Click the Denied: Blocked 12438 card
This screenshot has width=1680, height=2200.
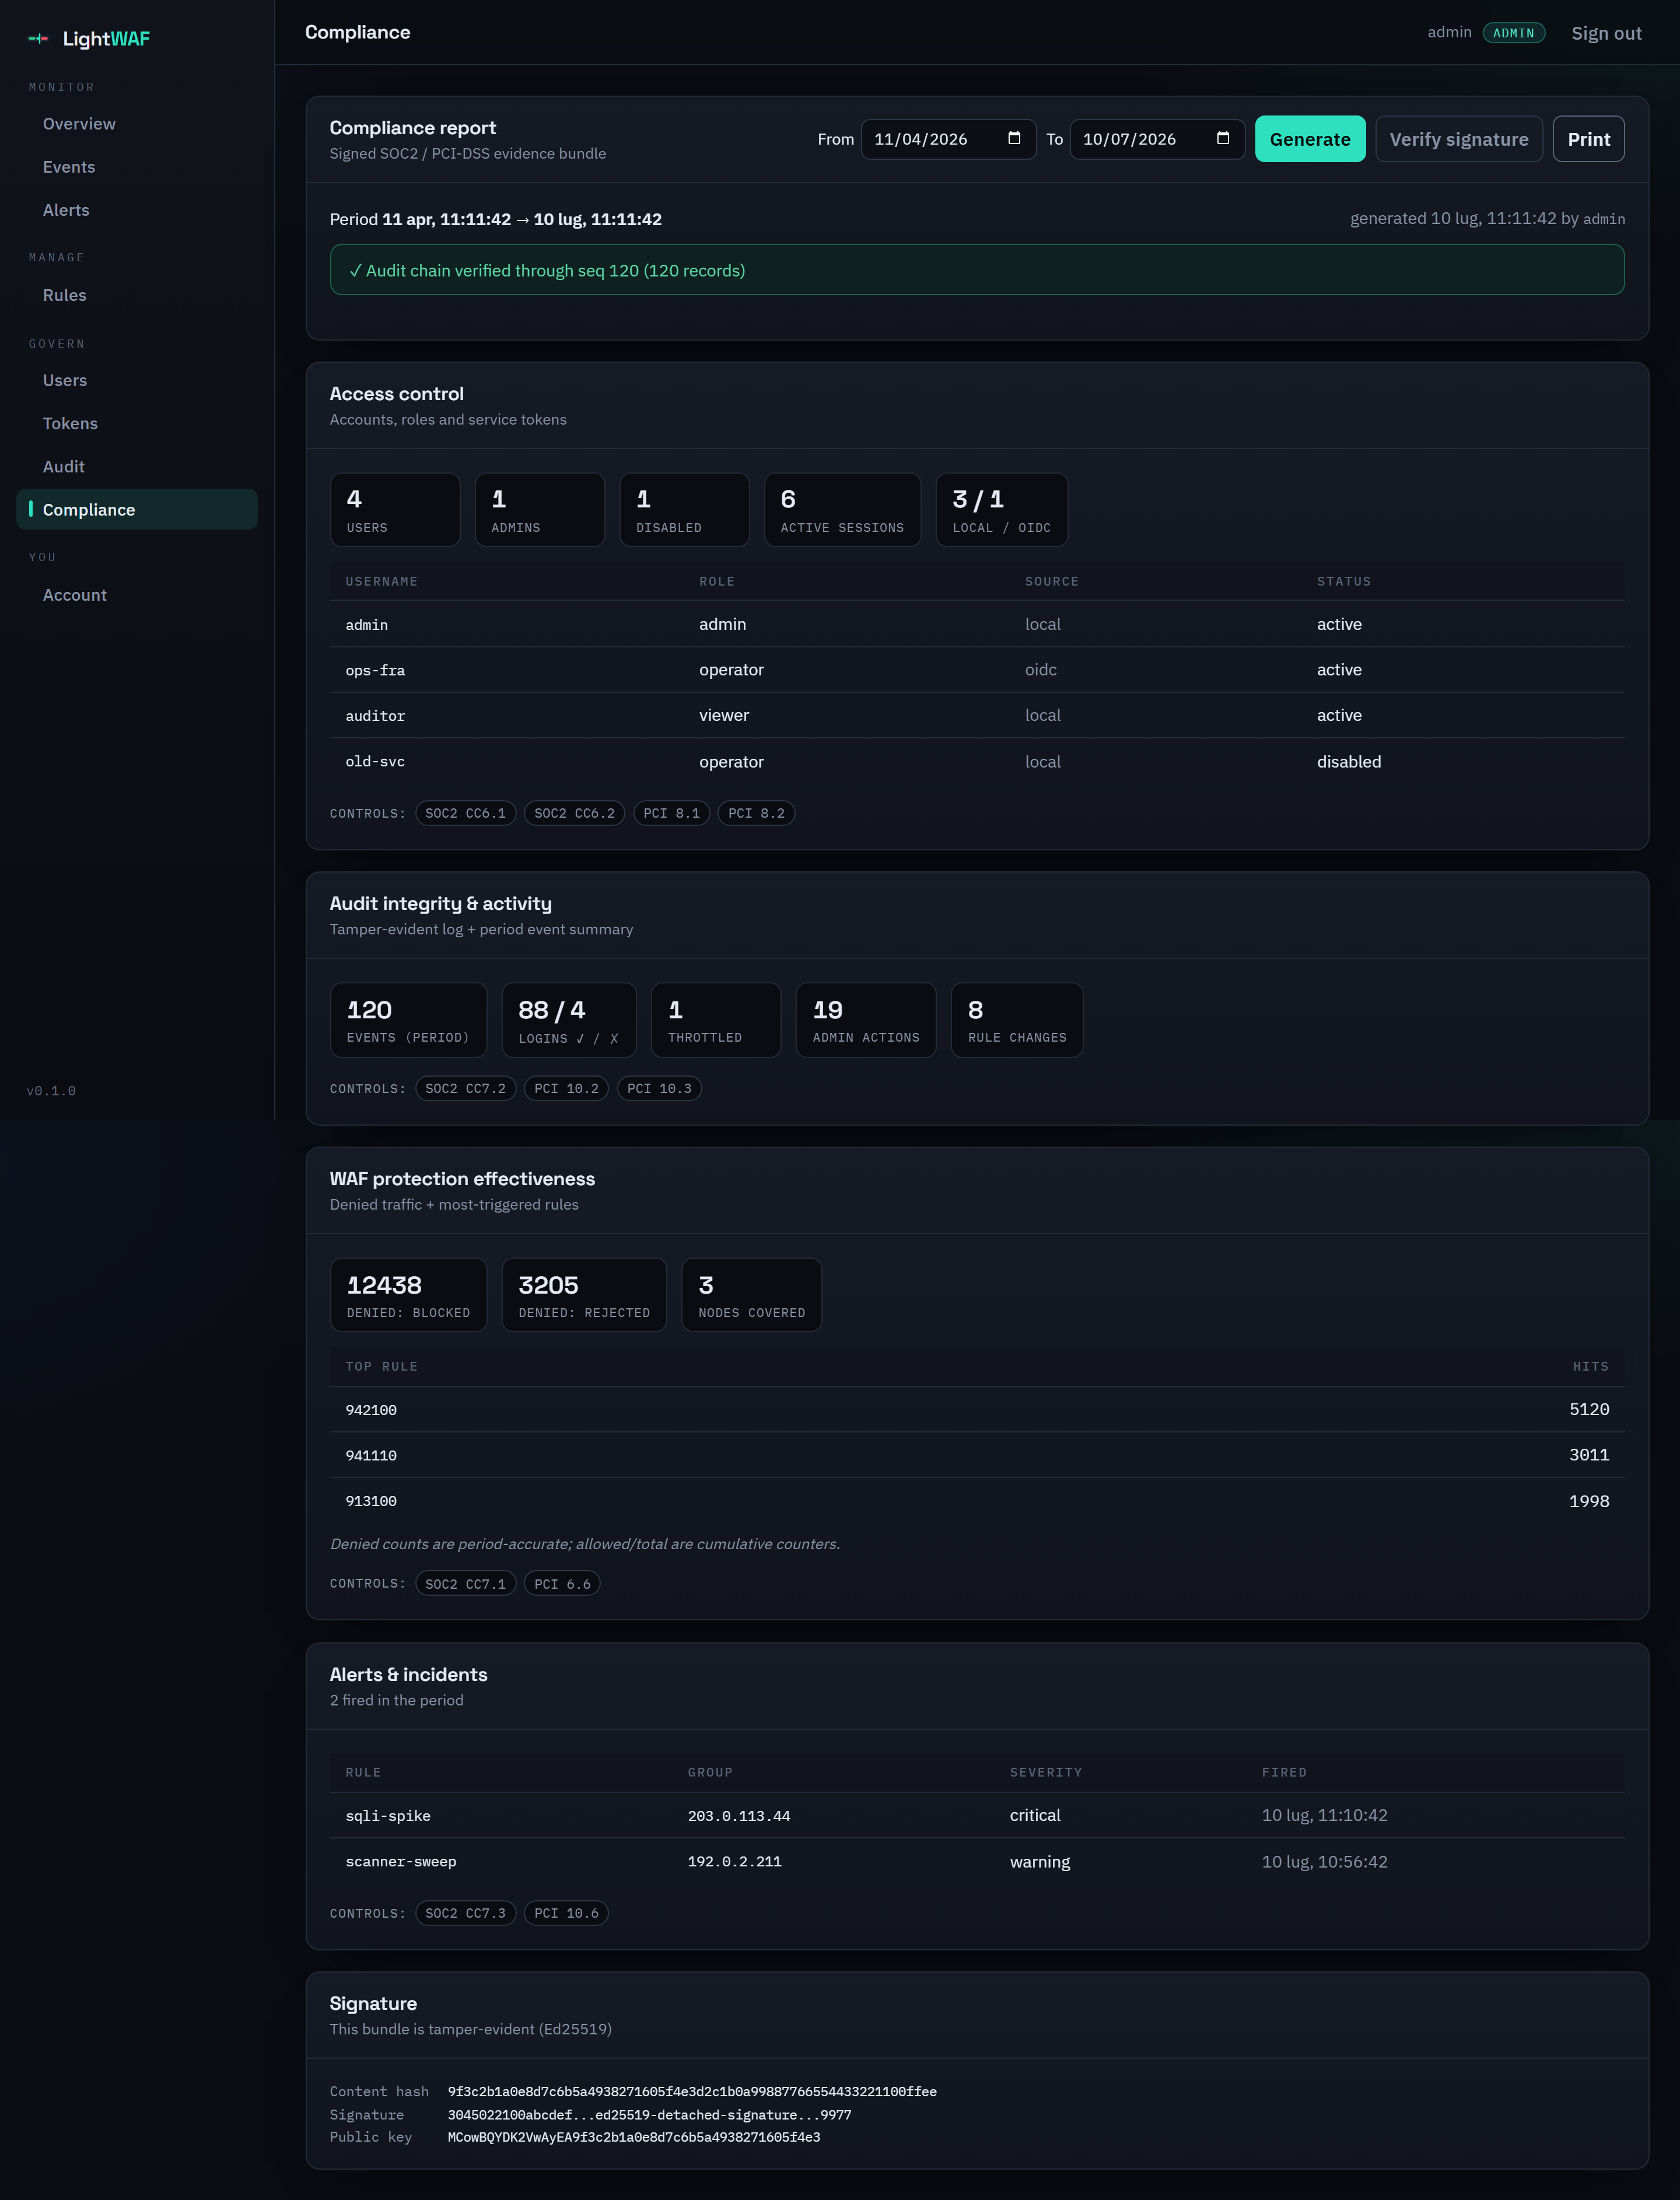[x=408, y=1295]
